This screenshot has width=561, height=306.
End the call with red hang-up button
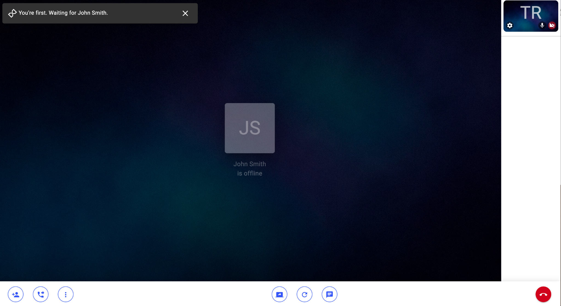click(x=543, y=294)
